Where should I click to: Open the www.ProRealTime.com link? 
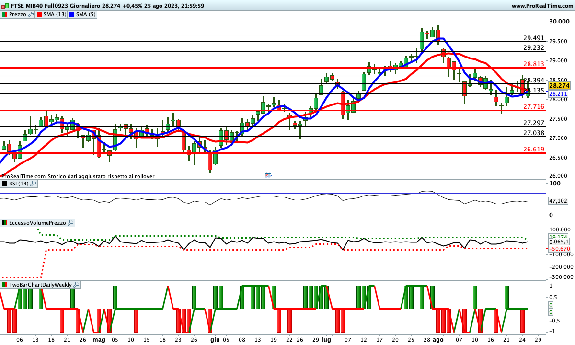coord(542,6)
